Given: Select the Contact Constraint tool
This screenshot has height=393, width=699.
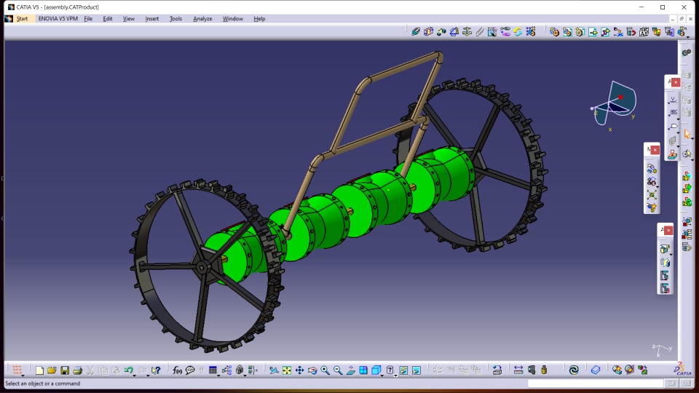Looking at the screenshot, I should (428, 31).
